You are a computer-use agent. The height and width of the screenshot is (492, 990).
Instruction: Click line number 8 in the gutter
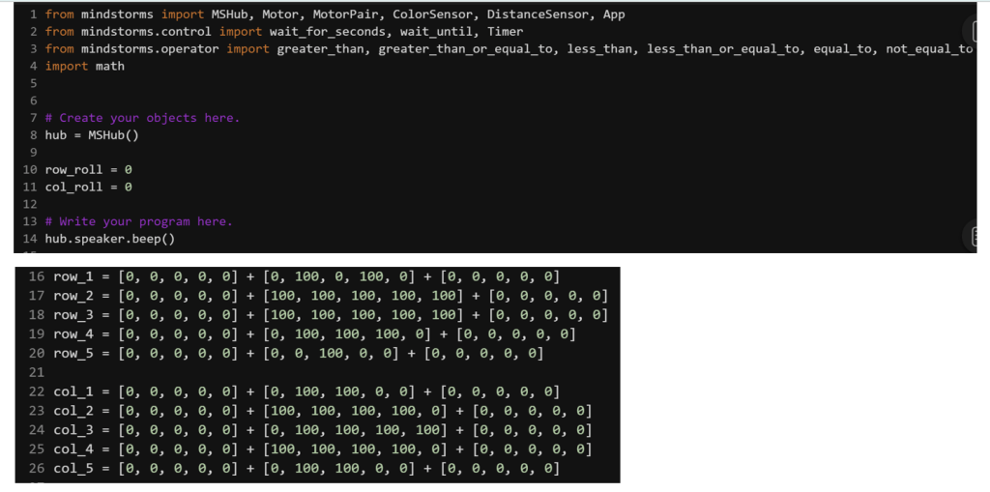click(34, 135)
